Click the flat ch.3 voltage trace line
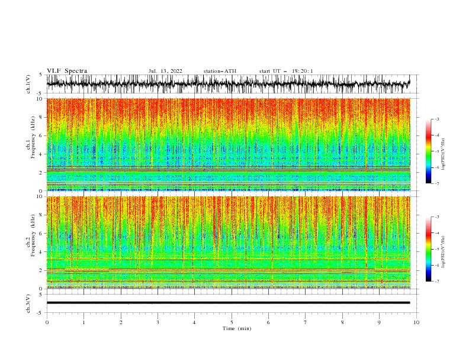This screenshot has height=362, width=469. click(x=228, y=303)
